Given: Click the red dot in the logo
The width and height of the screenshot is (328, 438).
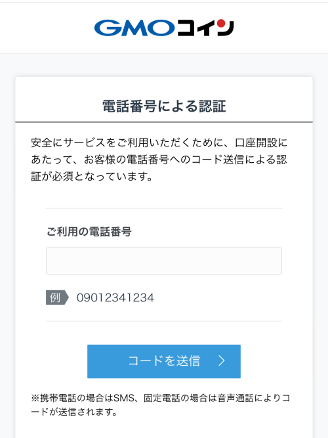Looking at the screenshot, I should (x=221, y=23).
